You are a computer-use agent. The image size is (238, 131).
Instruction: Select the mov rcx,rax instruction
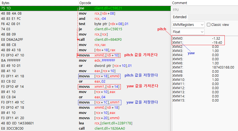pos(92,45)
